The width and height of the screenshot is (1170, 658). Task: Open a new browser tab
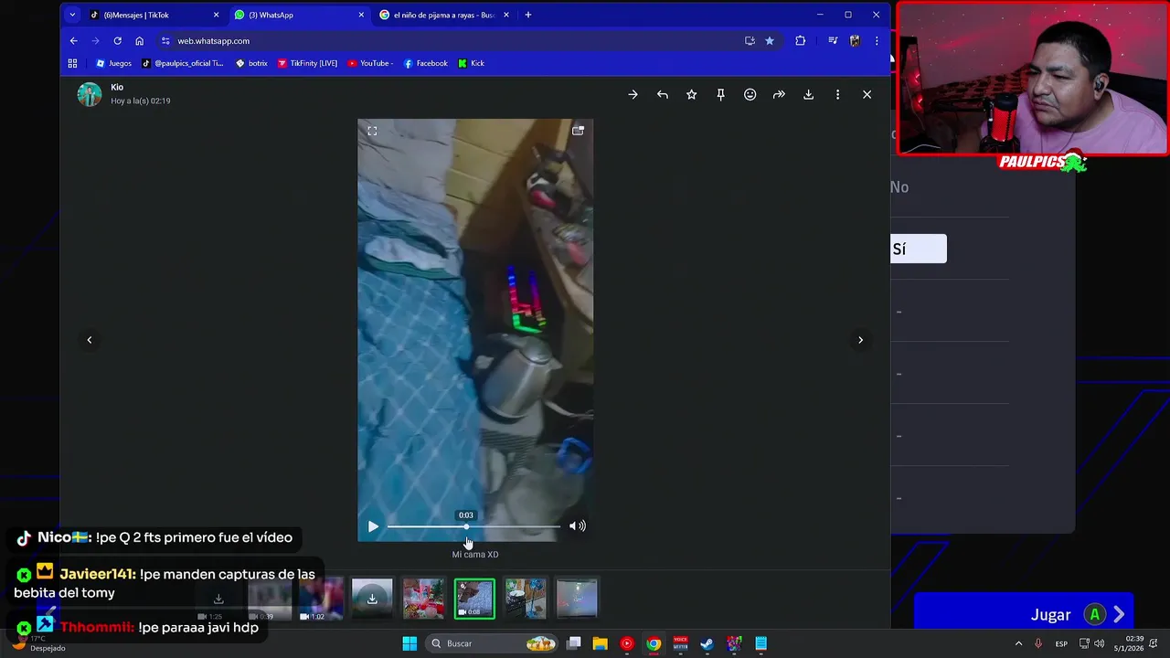tap(527, 15)
